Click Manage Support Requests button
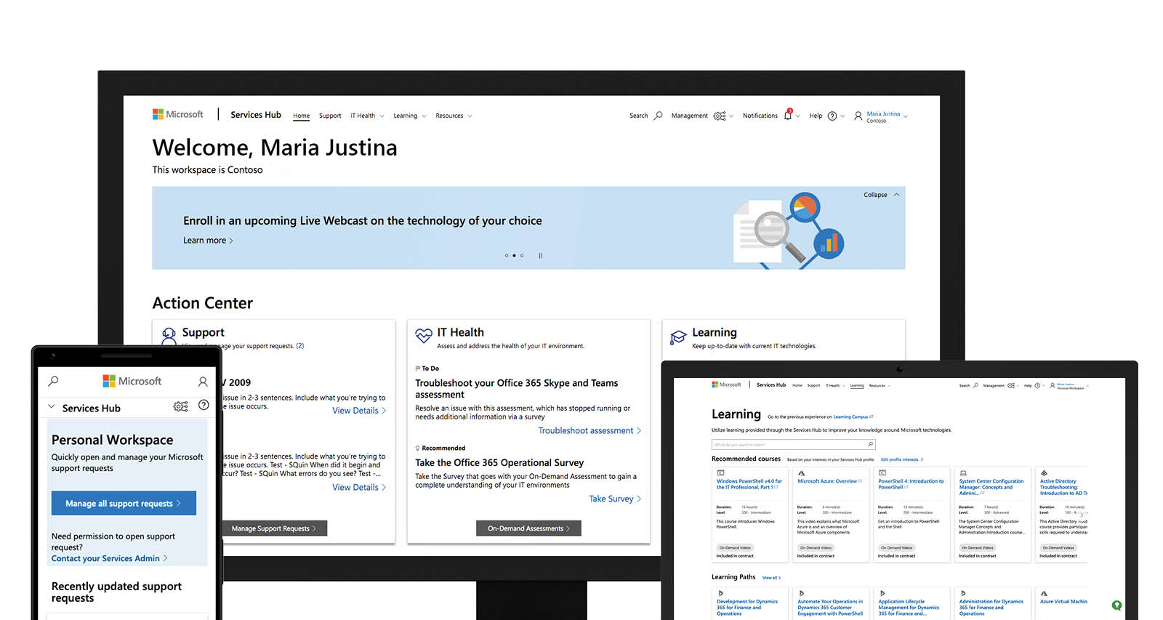This screenshot has width=1163, height=620. pos(274,528)
